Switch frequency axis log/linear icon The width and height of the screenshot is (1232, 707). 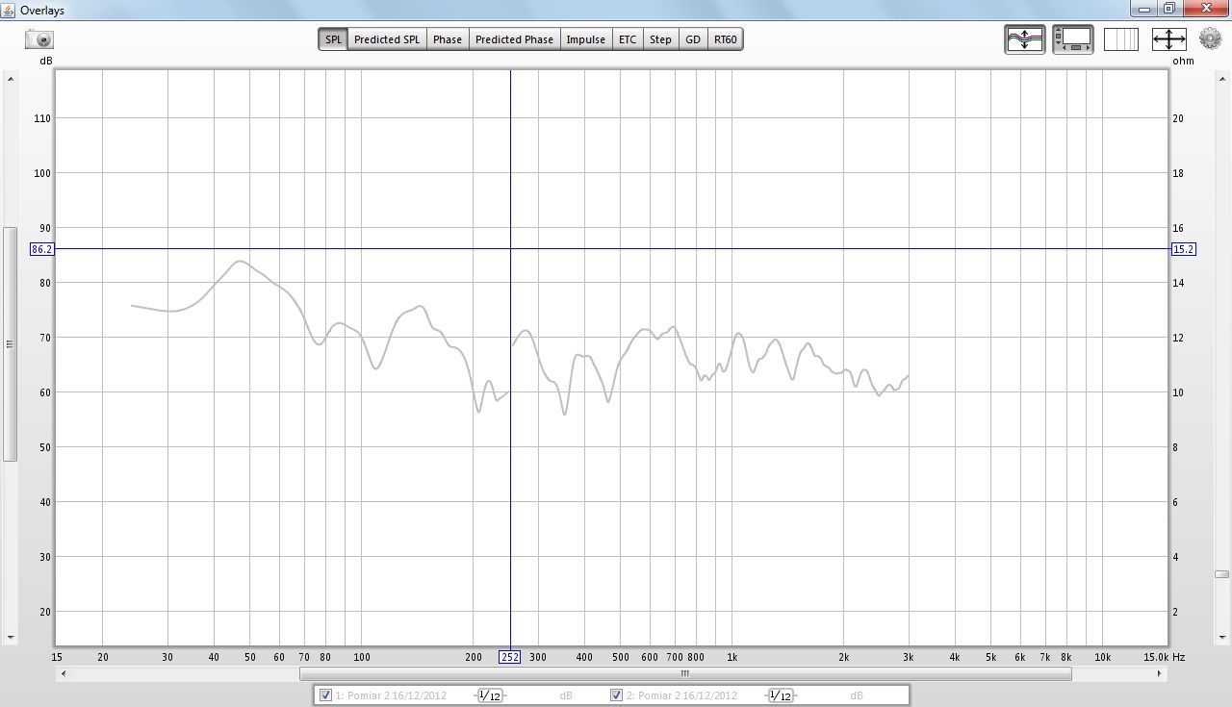coord(1120,39)
